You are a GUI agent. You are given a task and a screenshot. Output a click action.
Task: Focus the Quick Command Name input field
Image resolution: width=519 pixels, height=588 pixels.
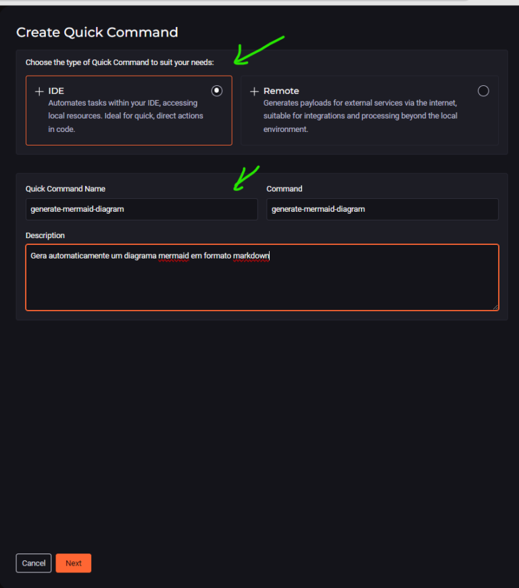pos(141,209)
